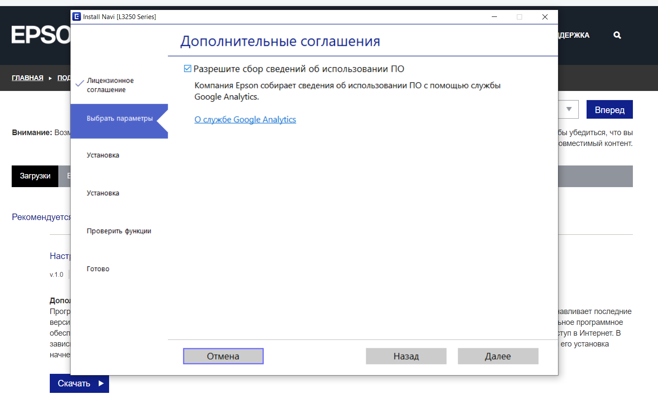Image resolution: width=658 pixels, height=405 pixels.
Task: Select the 'Лицензионное соглашение' step
Action: (110, 85)
